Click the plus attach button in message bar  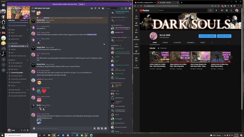tap(34, 129)
